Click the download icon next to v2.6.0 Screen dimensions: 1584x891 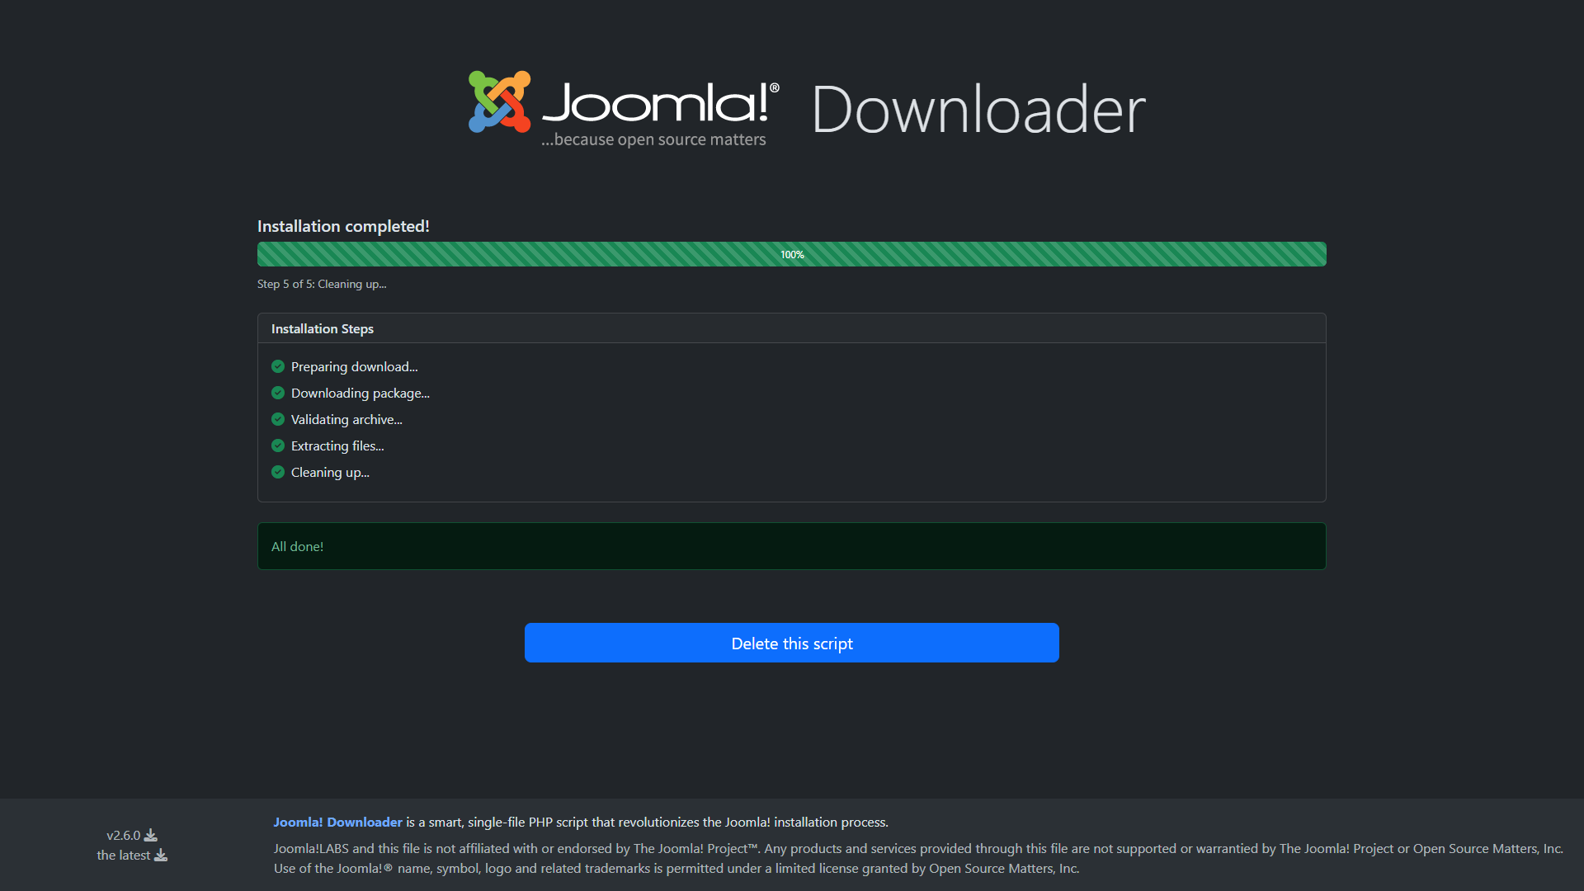click(151, 835)
